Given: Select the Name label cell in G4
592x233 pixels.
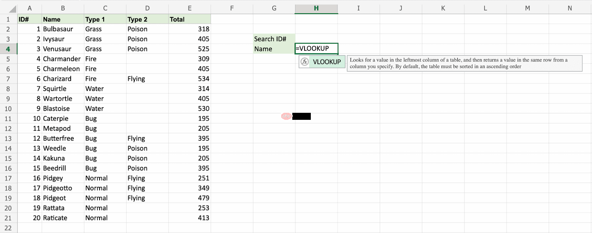Looking at the screenshot, I should tap(274, 49).
